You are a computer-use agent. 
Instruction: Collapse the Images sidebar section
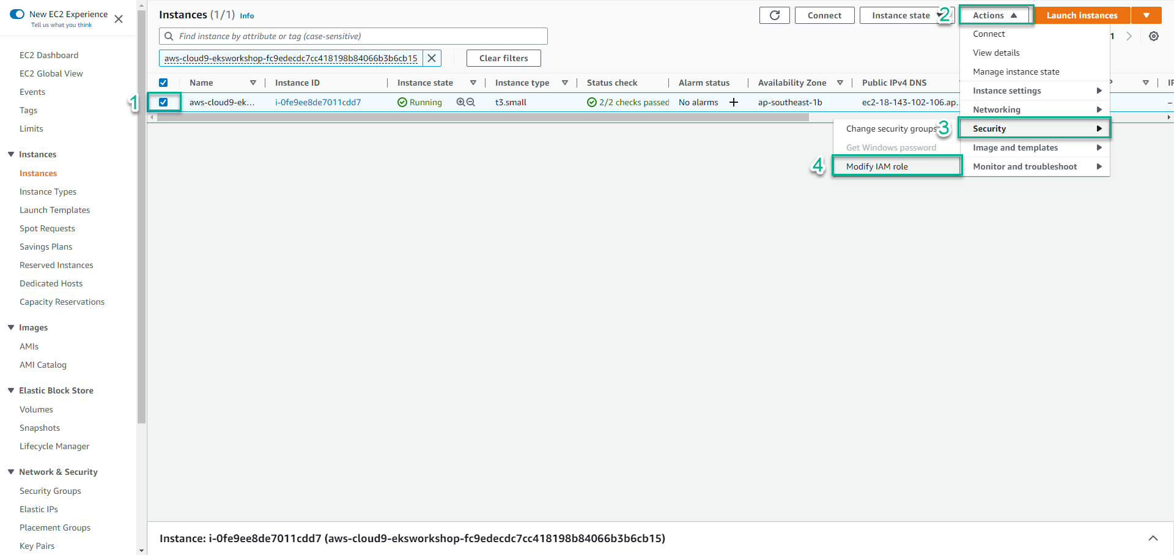11,327
